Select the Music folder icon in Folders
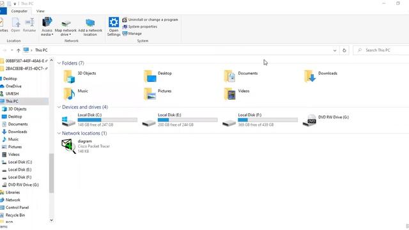The width and height of the screenshot is (409, 230). click(x=69, y=94)
